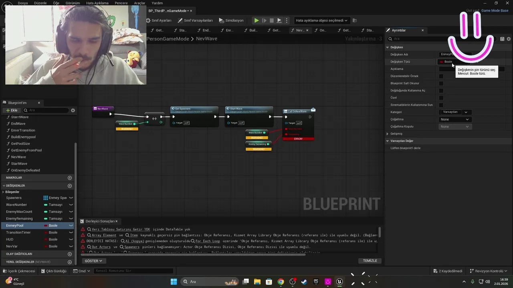The height and width of the screenshot is (288, 513).
Task: Click the Spawners array type icon
Action: pyautogui.click(x=46, y=198)
